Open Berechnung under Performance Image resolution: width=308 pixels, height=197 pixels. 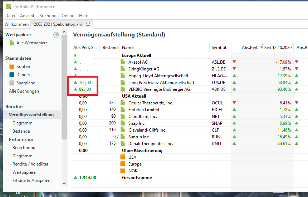click(x=24, y=148)
